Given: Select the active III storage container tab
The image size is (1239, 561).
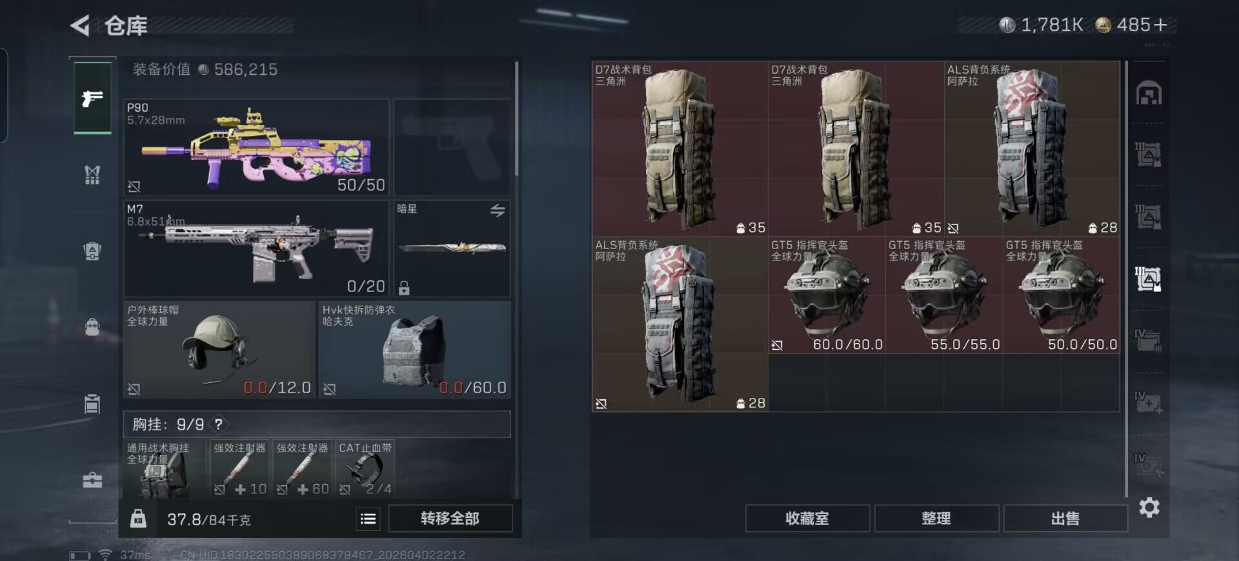Looking at the screenshot, I should pyautogui.click(x=1149, y=279).
